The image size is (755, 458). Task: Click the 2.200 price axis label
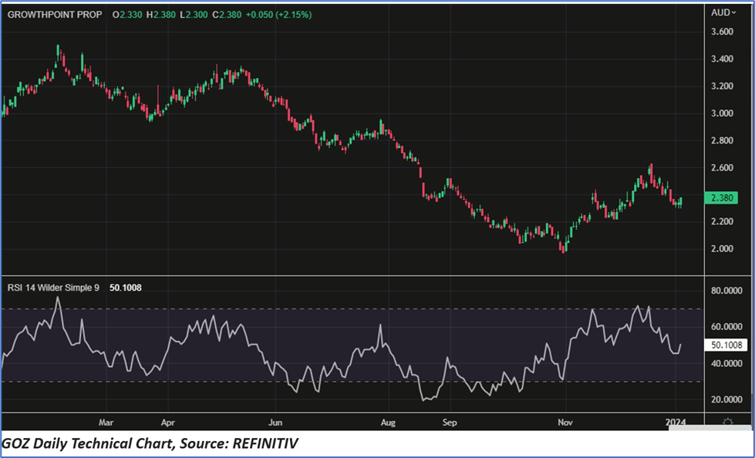click(x=723, y=221)
